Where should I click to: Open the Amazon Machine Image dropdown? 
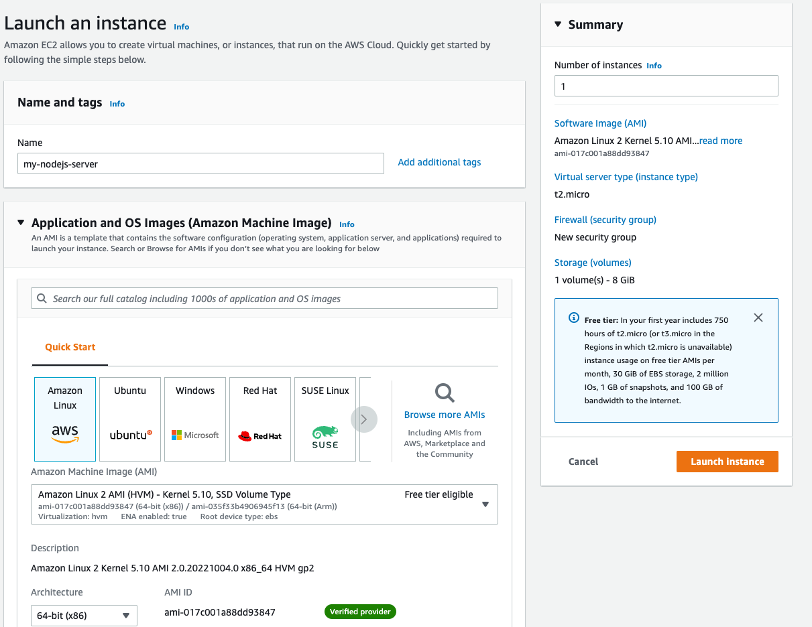point(485,504)
